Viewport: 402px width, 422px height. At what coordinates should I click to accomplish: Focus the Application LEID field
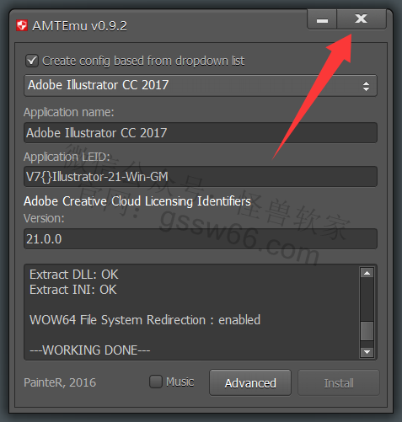point(201,177)
